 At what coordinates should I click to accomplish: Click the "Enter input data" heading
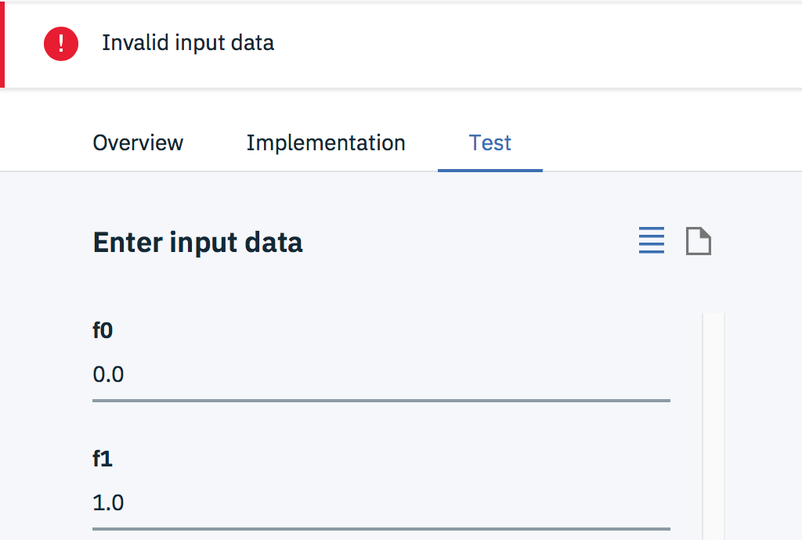click(x=197, y=243)
